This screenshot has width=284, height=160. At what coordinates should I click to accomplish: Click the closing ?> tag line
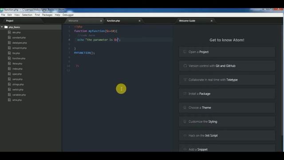pos(78,66)
